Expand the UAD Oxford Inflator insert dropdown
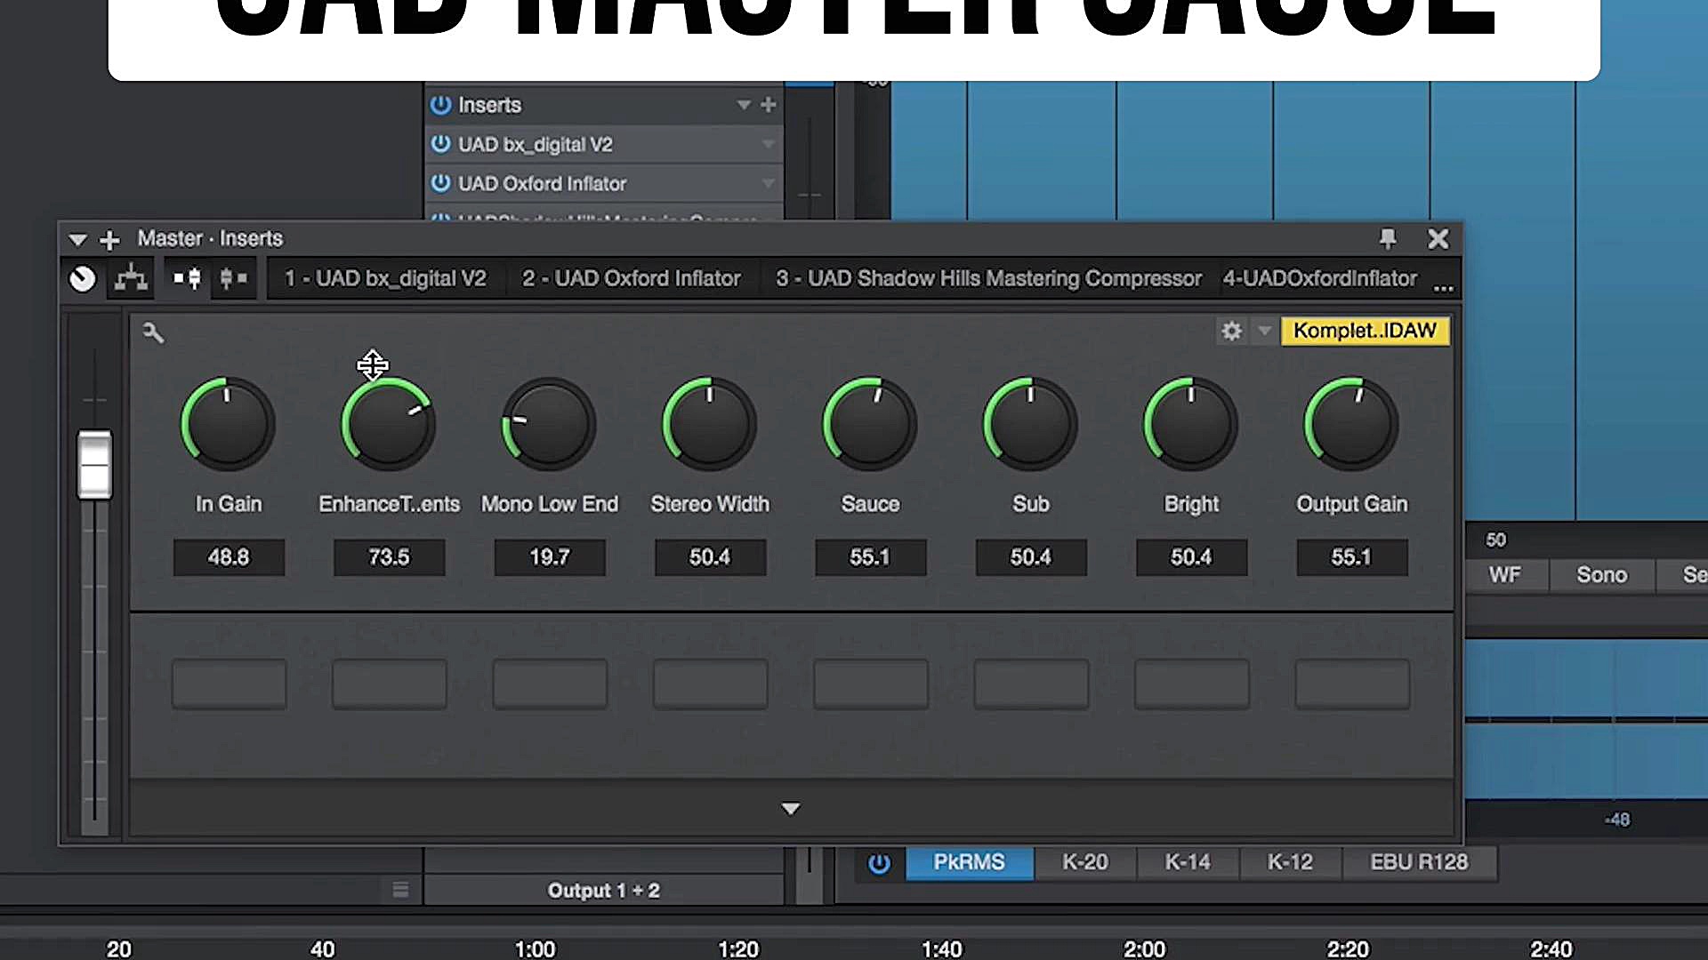 (769, 183)
